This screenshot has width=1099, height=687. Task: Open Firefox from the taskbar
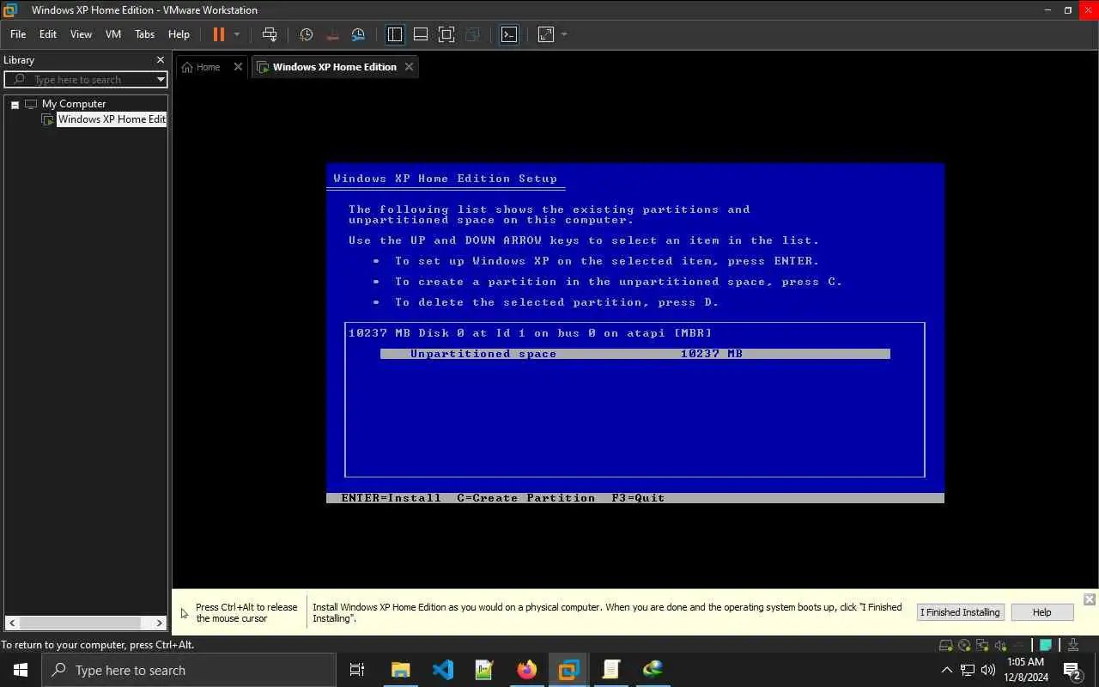point(527,670)
